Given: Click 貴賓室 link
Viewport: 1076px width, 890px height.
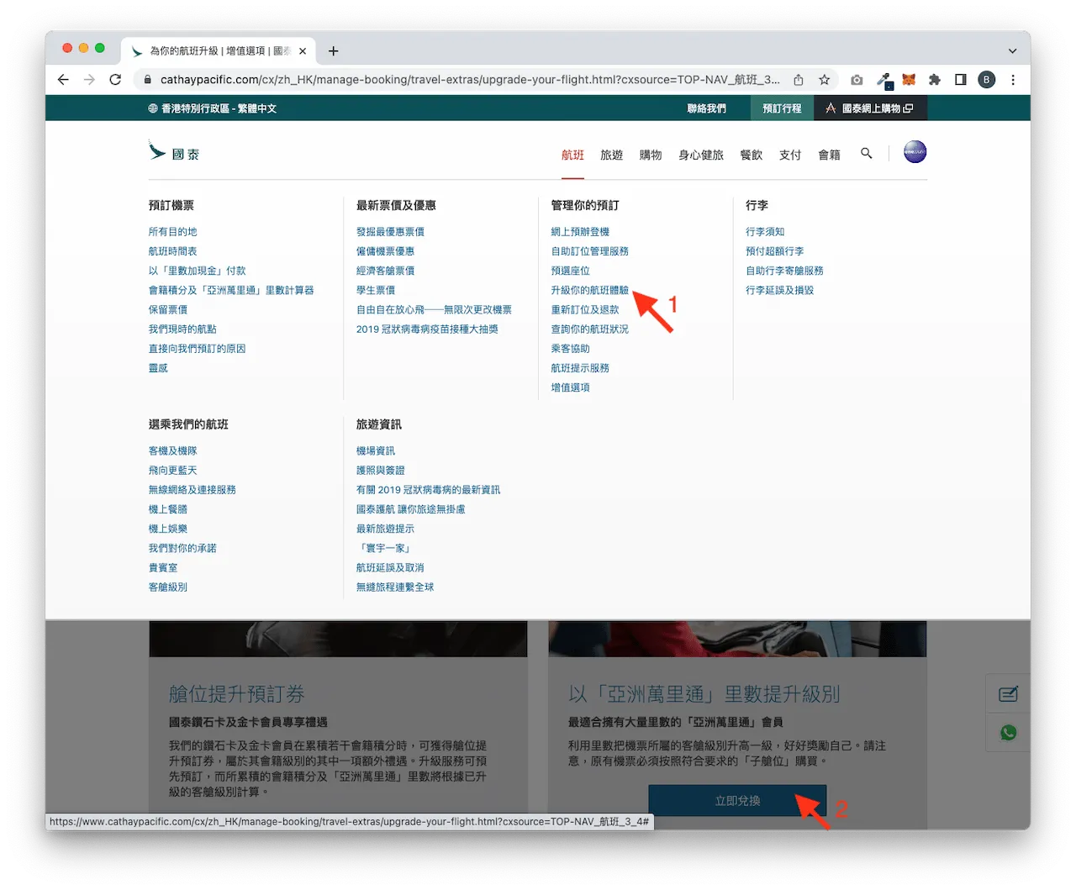Looking at the screenshot, I should coord(162,568).
